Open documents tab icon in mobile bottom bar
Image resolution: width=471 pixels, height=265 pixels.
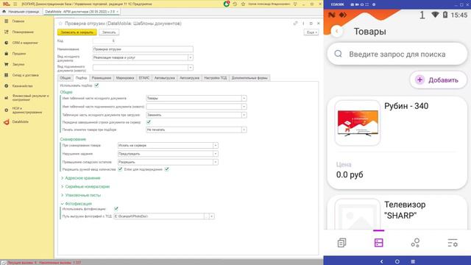(341, 242)
